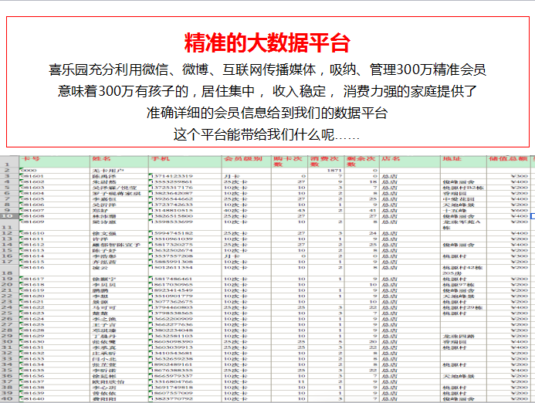The width and height of the screenshot is (535, 403).
Task: Click the line starting 意味着300万有孩子的
Action: [267, 91]
